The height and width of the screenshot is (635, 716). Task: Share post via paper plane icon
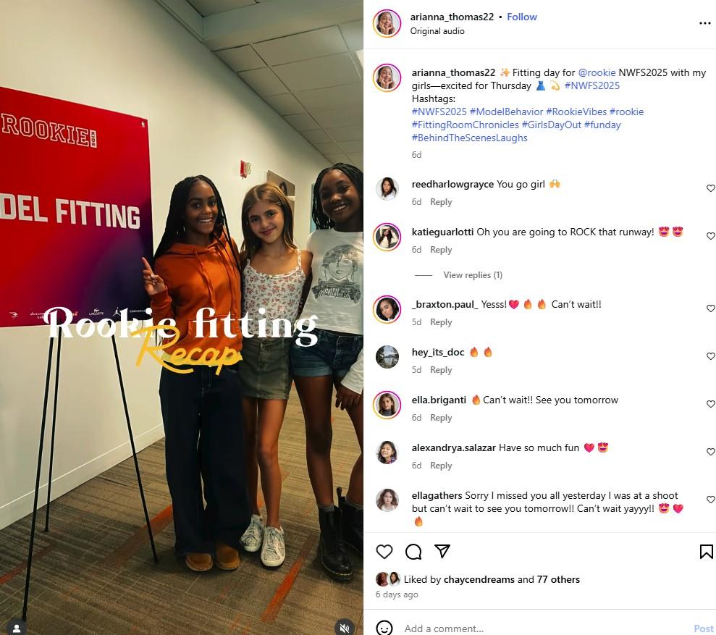coord(442,551)
